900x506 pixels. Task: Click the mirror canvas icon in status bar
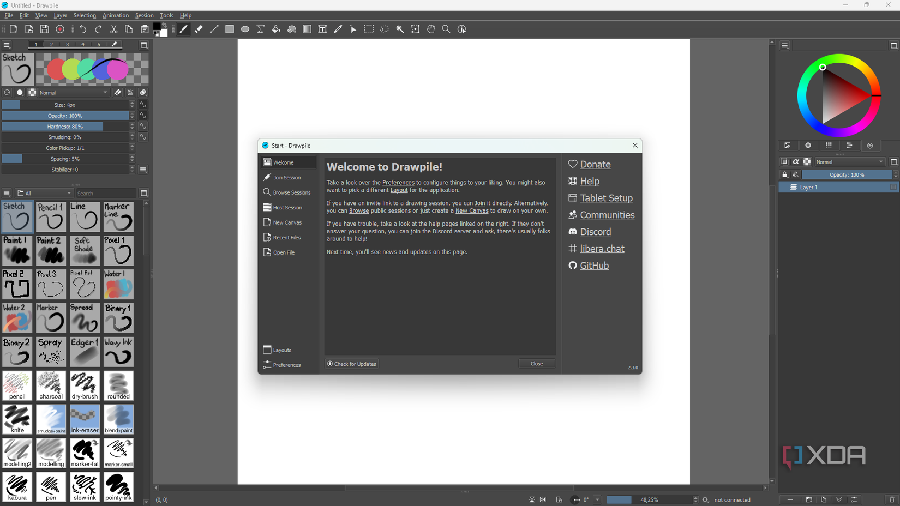click(x=543, y=499)
